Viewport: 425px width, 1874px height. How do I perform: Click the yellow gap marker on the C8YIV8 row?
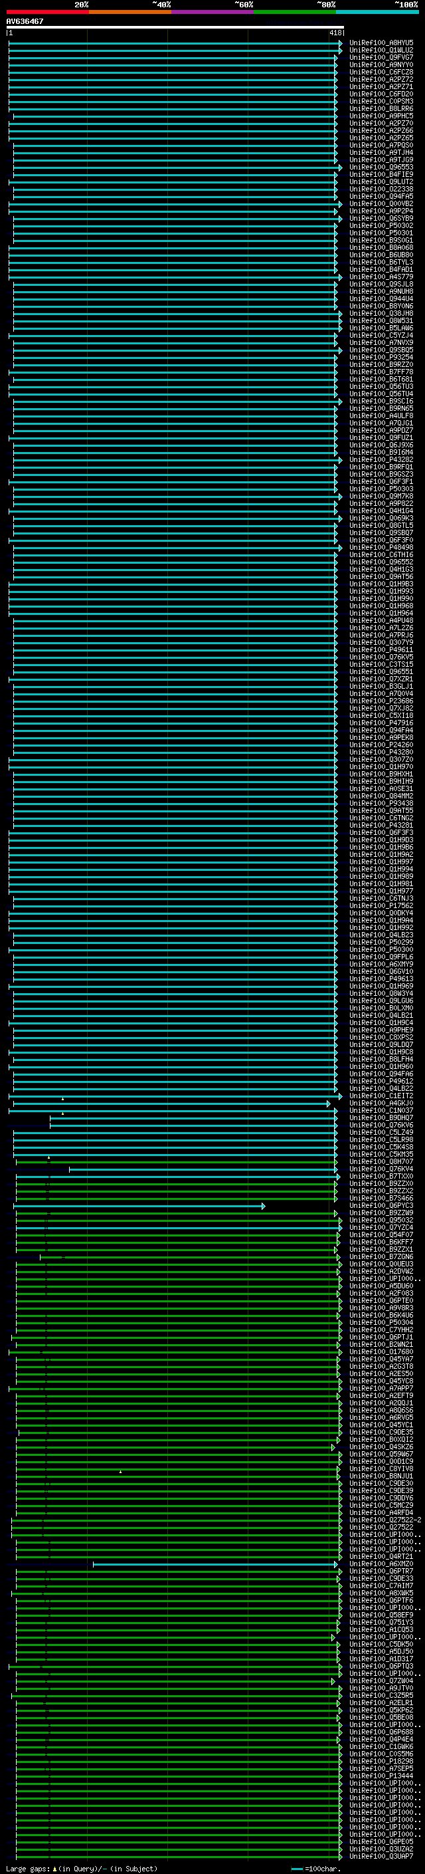point(121,1472)
